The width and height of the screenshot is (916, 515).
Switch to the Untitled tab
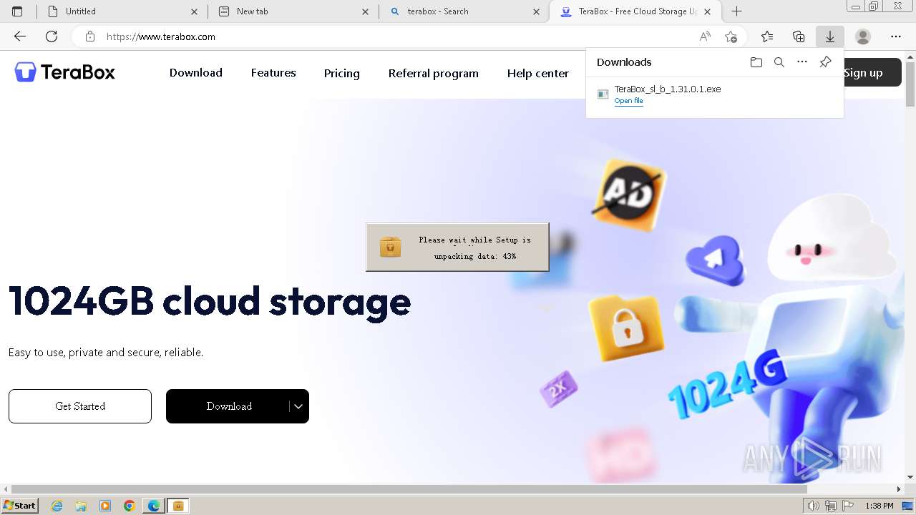(x=122, y=11)
